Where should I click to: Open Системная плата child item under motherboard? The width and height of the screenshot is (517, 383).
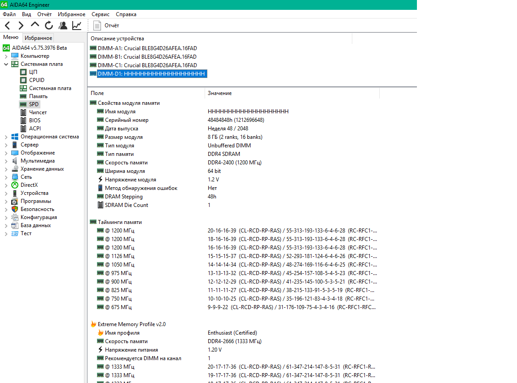[x=50, y=88]
